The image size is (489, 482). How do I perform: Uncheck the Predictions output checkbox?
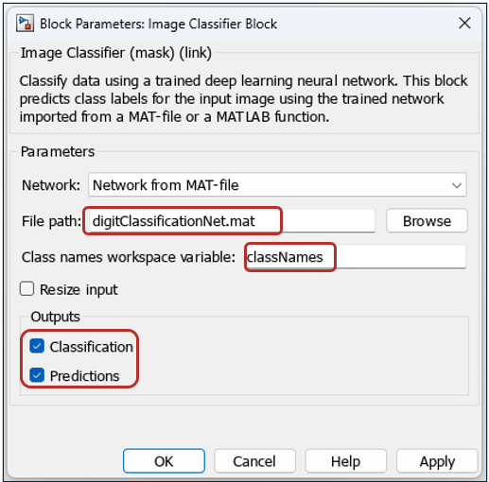37,375
